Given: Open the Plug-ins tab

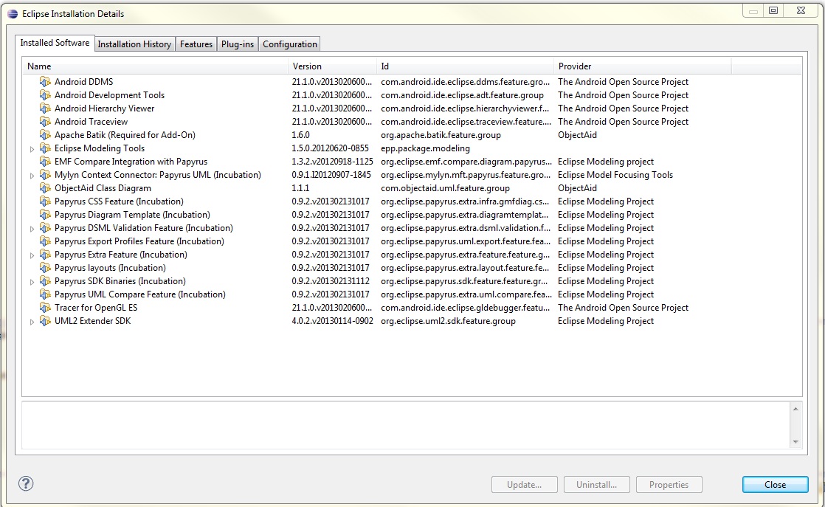Looking at the screenshot, I should [238, 44].
